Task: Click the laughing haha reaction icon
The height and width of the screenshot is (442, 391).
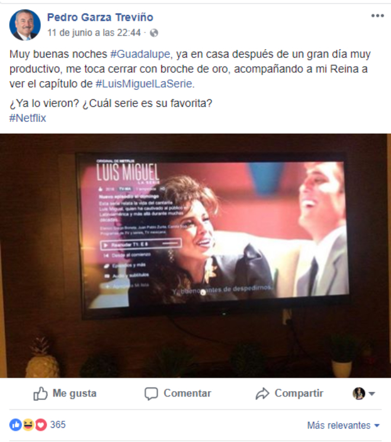Action: [x=28, y=424]
